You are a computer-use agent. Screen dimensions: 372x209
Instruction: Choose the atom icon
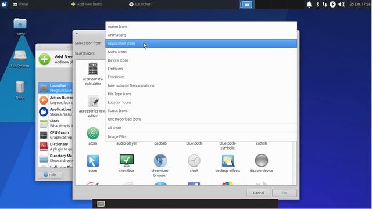click(x=93, y=136)
